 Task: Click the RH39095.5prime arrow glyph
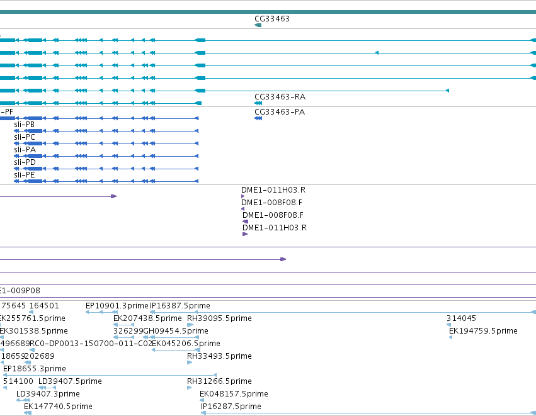coord(190,325)
